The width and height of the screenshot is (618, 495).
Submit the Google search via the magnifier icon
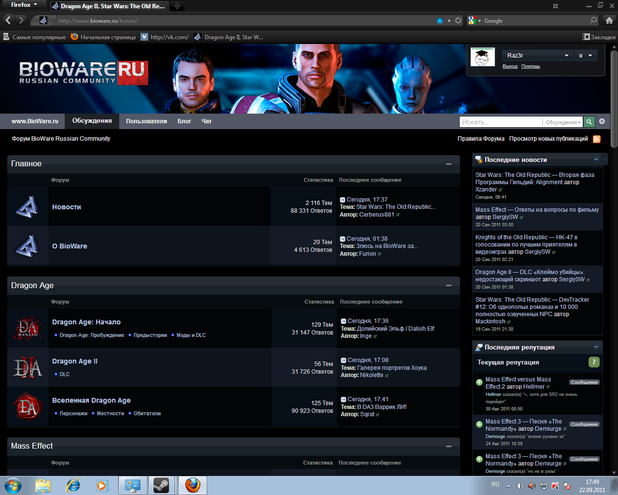593,20
